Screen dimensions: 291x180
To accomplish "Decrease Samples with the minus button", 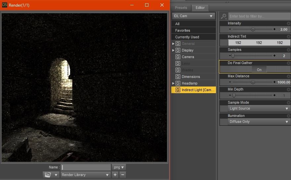I will point(230,55).
